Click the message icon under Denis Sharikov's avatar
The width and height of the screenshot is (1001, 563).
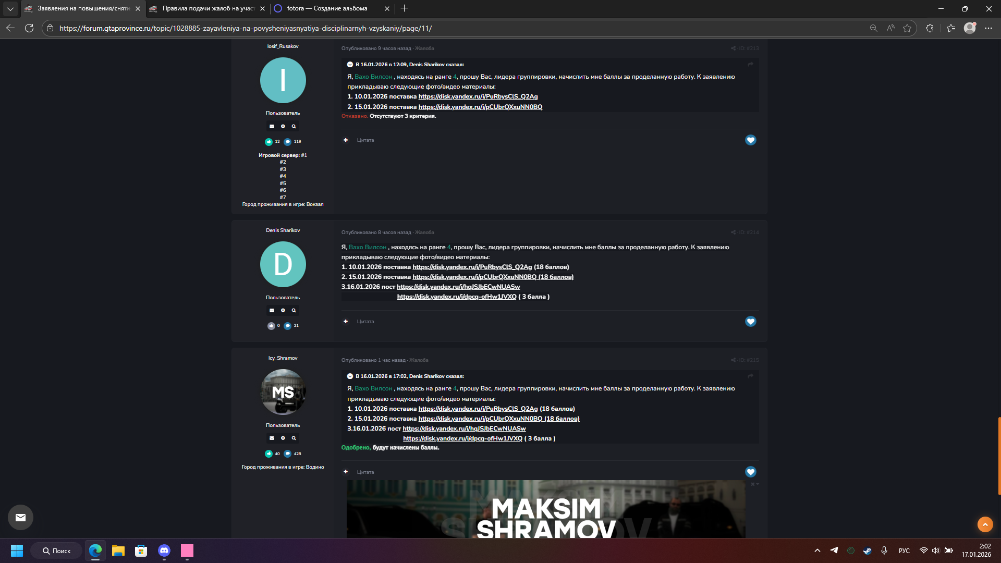[272, 310]
